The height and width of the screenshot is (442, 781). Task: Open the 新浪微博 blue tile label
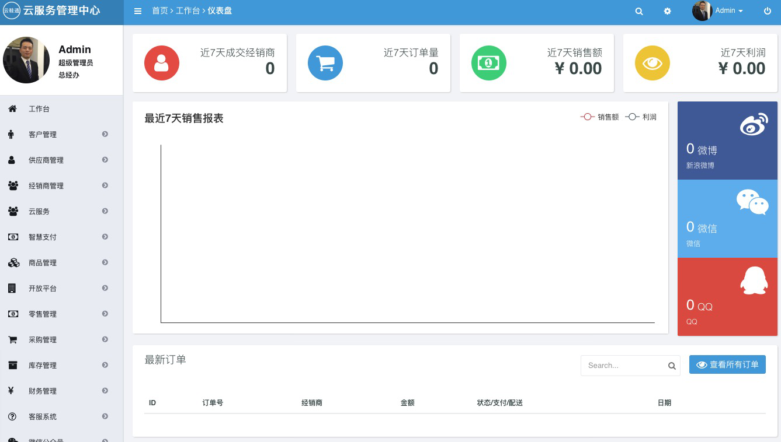click(700, 166)
